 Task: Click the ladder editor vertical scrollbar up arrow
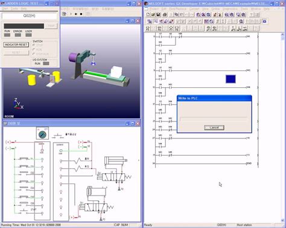(282, 35)
